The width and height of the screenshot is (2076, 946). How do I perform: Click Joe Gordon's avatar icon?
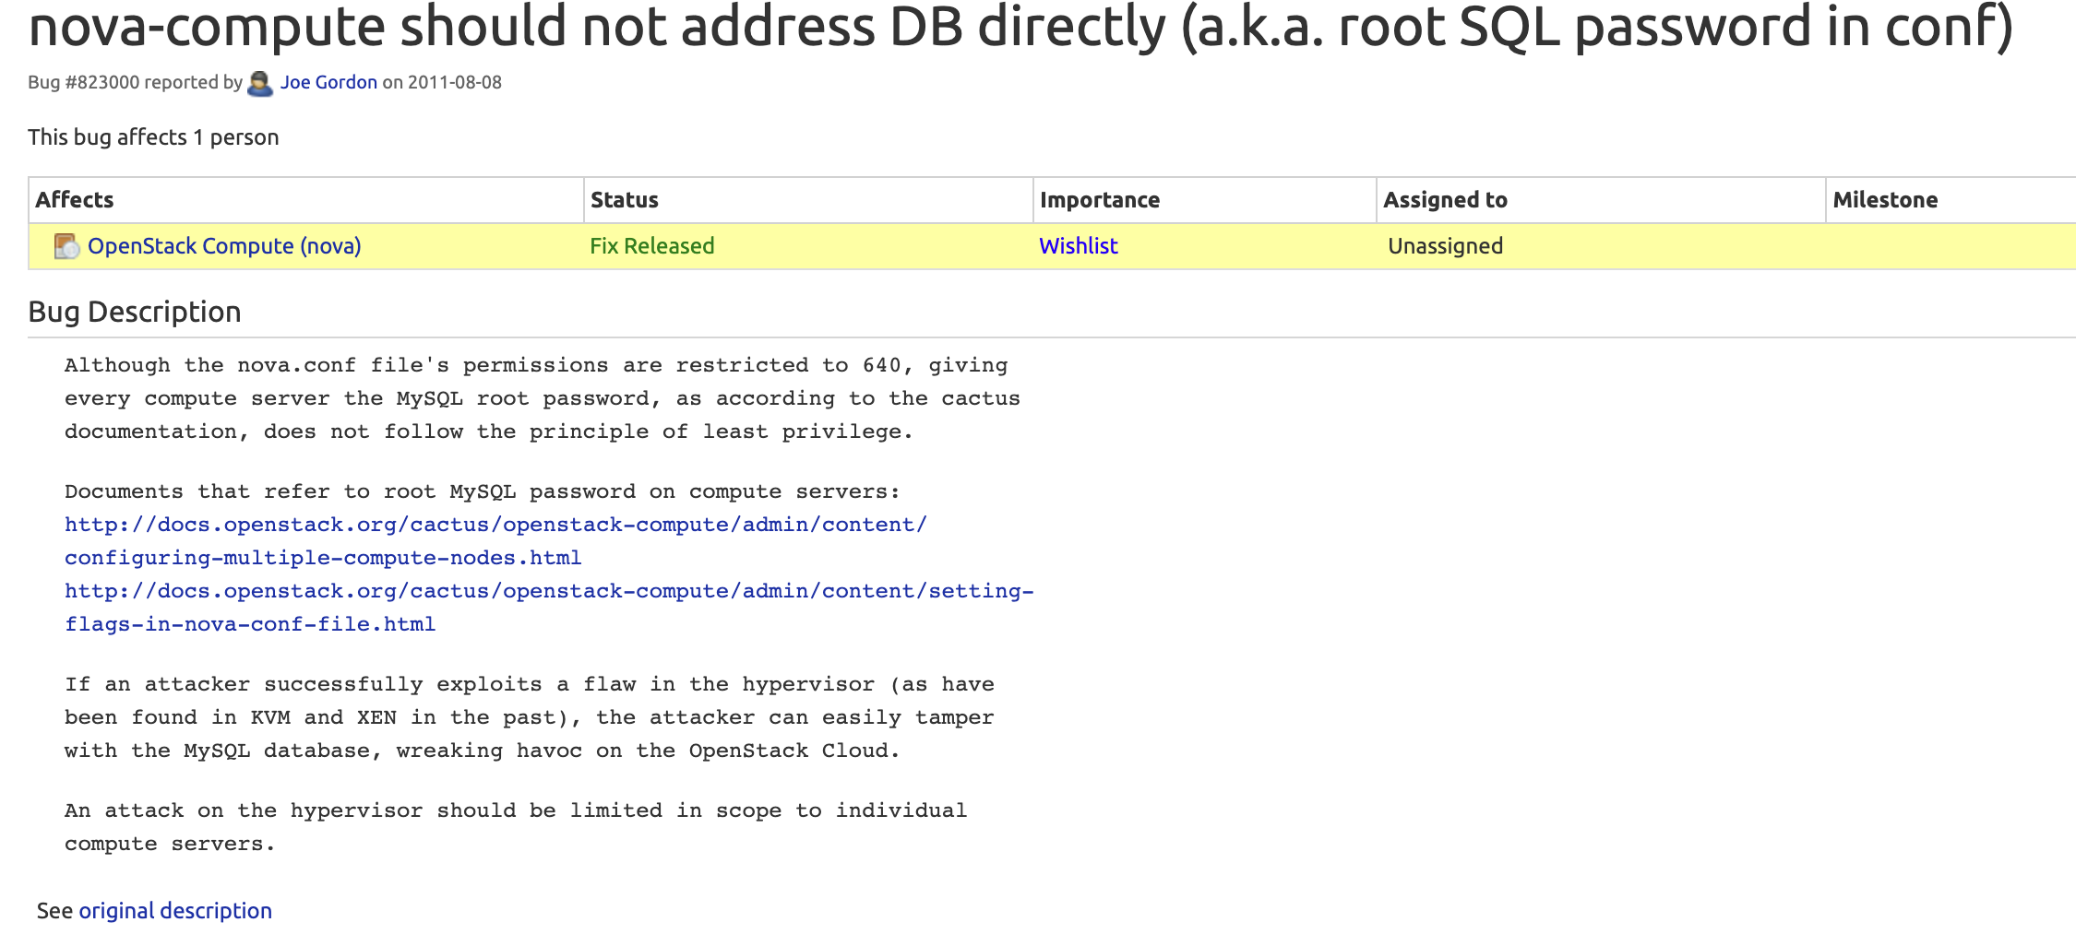[x=261, y=84]
